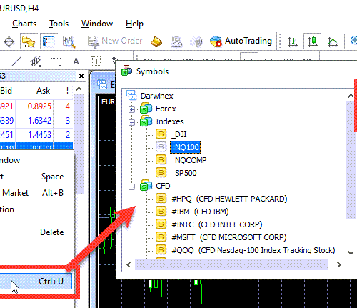Switch to line chart mode
The height and width of the screenshot is (308, 357).
click(x=333, y=42)
